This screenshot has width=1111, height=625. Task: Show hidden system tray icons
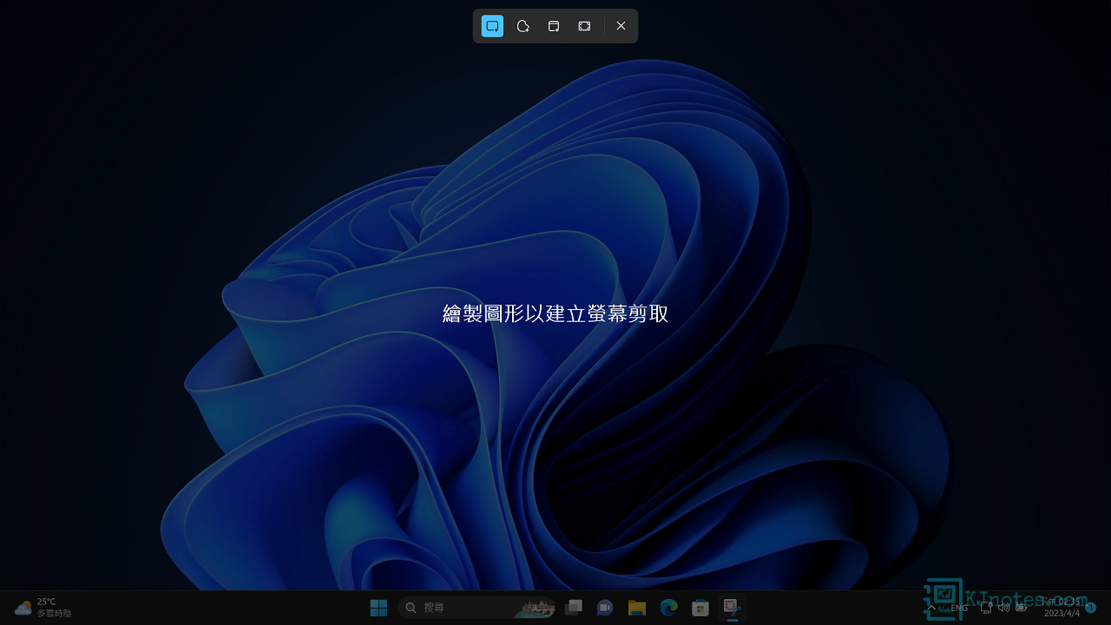point(931,608)
